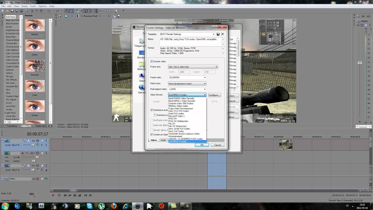373x210 pixels.
Task: Cancel the Custom Settings dialog
Action: click(x=218, y=145)
